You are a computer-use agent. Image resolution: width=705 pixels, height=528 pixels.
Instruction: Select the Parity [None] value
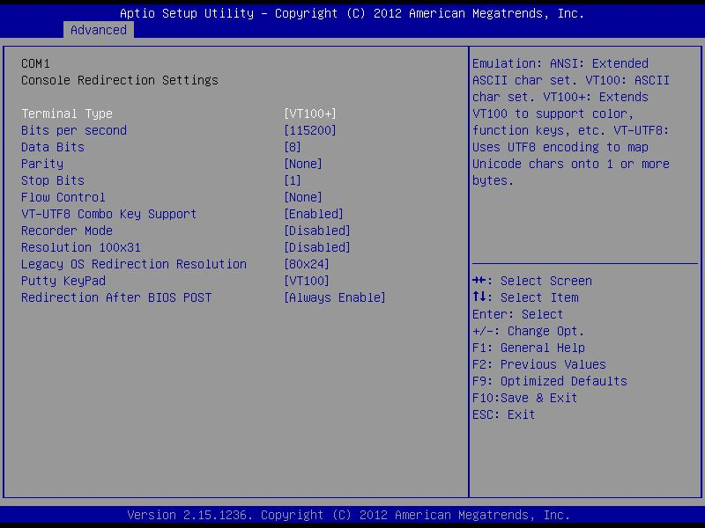(x=302, y=164)
